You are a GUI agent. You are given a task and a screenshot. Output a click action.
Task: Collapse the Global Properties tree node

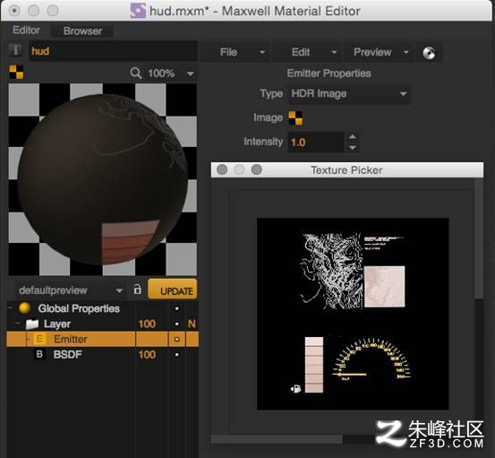point(11,307)
